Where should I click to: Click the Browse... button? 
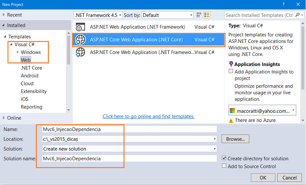click(235, 139)
